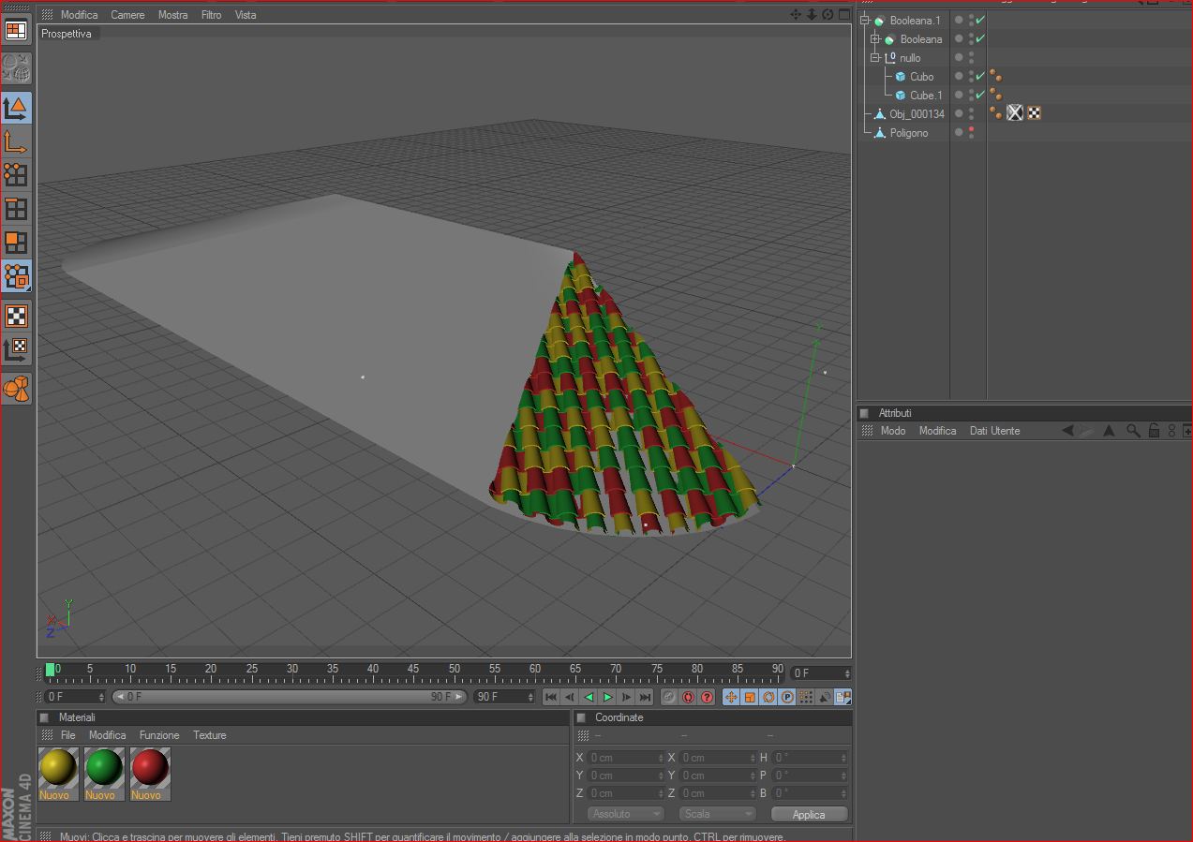
Task: Click the red record keyframe button
Action: click(689, 697)
